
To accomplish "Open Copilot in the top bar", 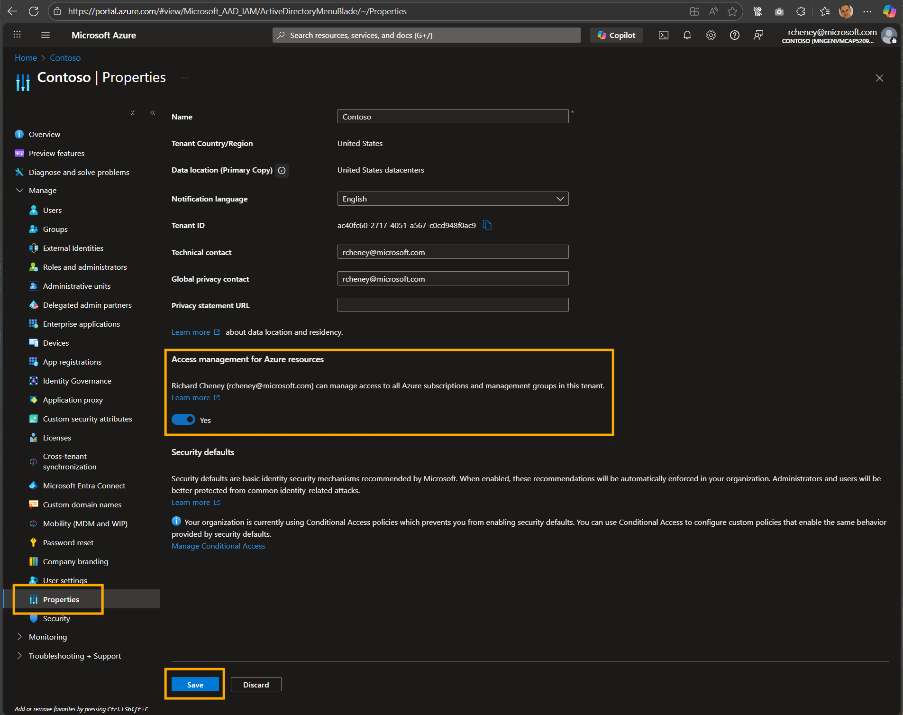I will point(616,35).
